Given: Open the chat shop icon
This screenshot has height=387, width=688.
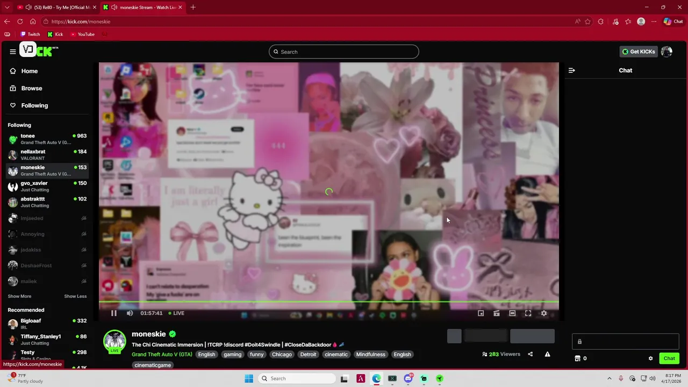Looking at the screenshot, I should [578, 359].
